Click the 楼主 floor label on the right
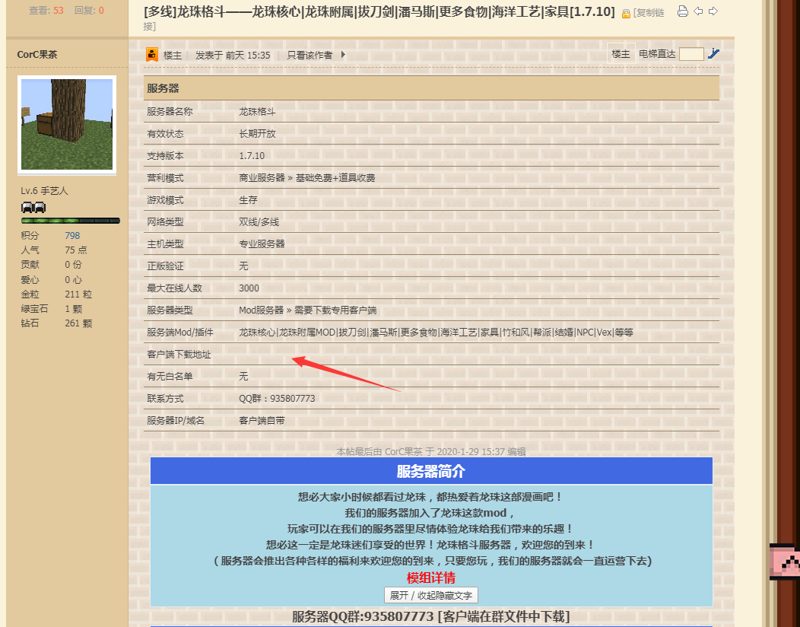This screenshot has width=800, height=627. pyautogui.click(x=621, y=53)
